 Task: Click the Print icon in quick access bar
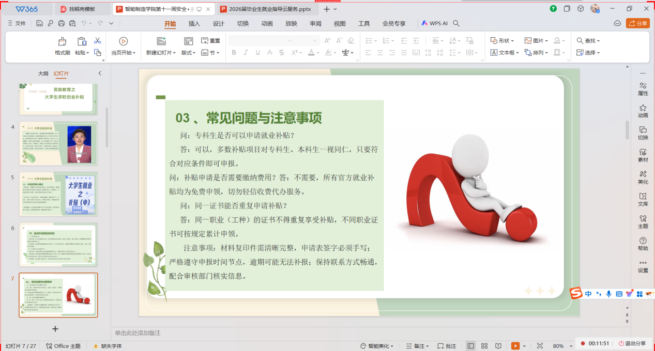pos(62,23)
